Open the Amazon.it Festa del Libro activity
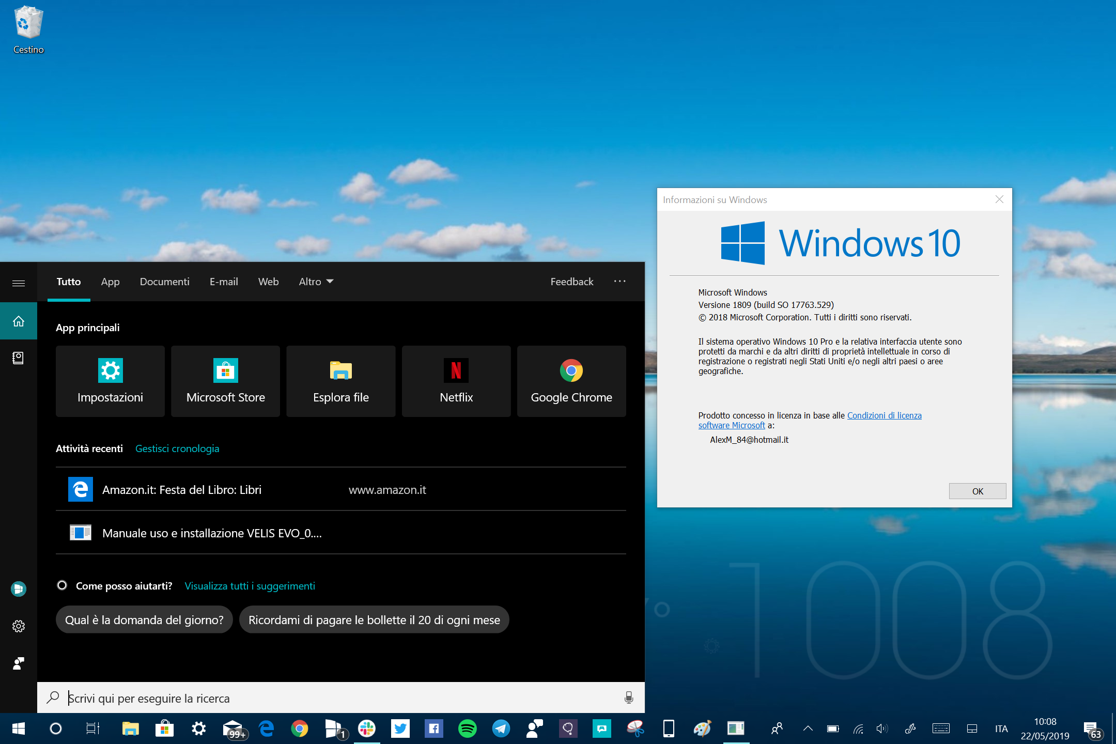Screen dimensions: 1116x744 pos(341,489)
